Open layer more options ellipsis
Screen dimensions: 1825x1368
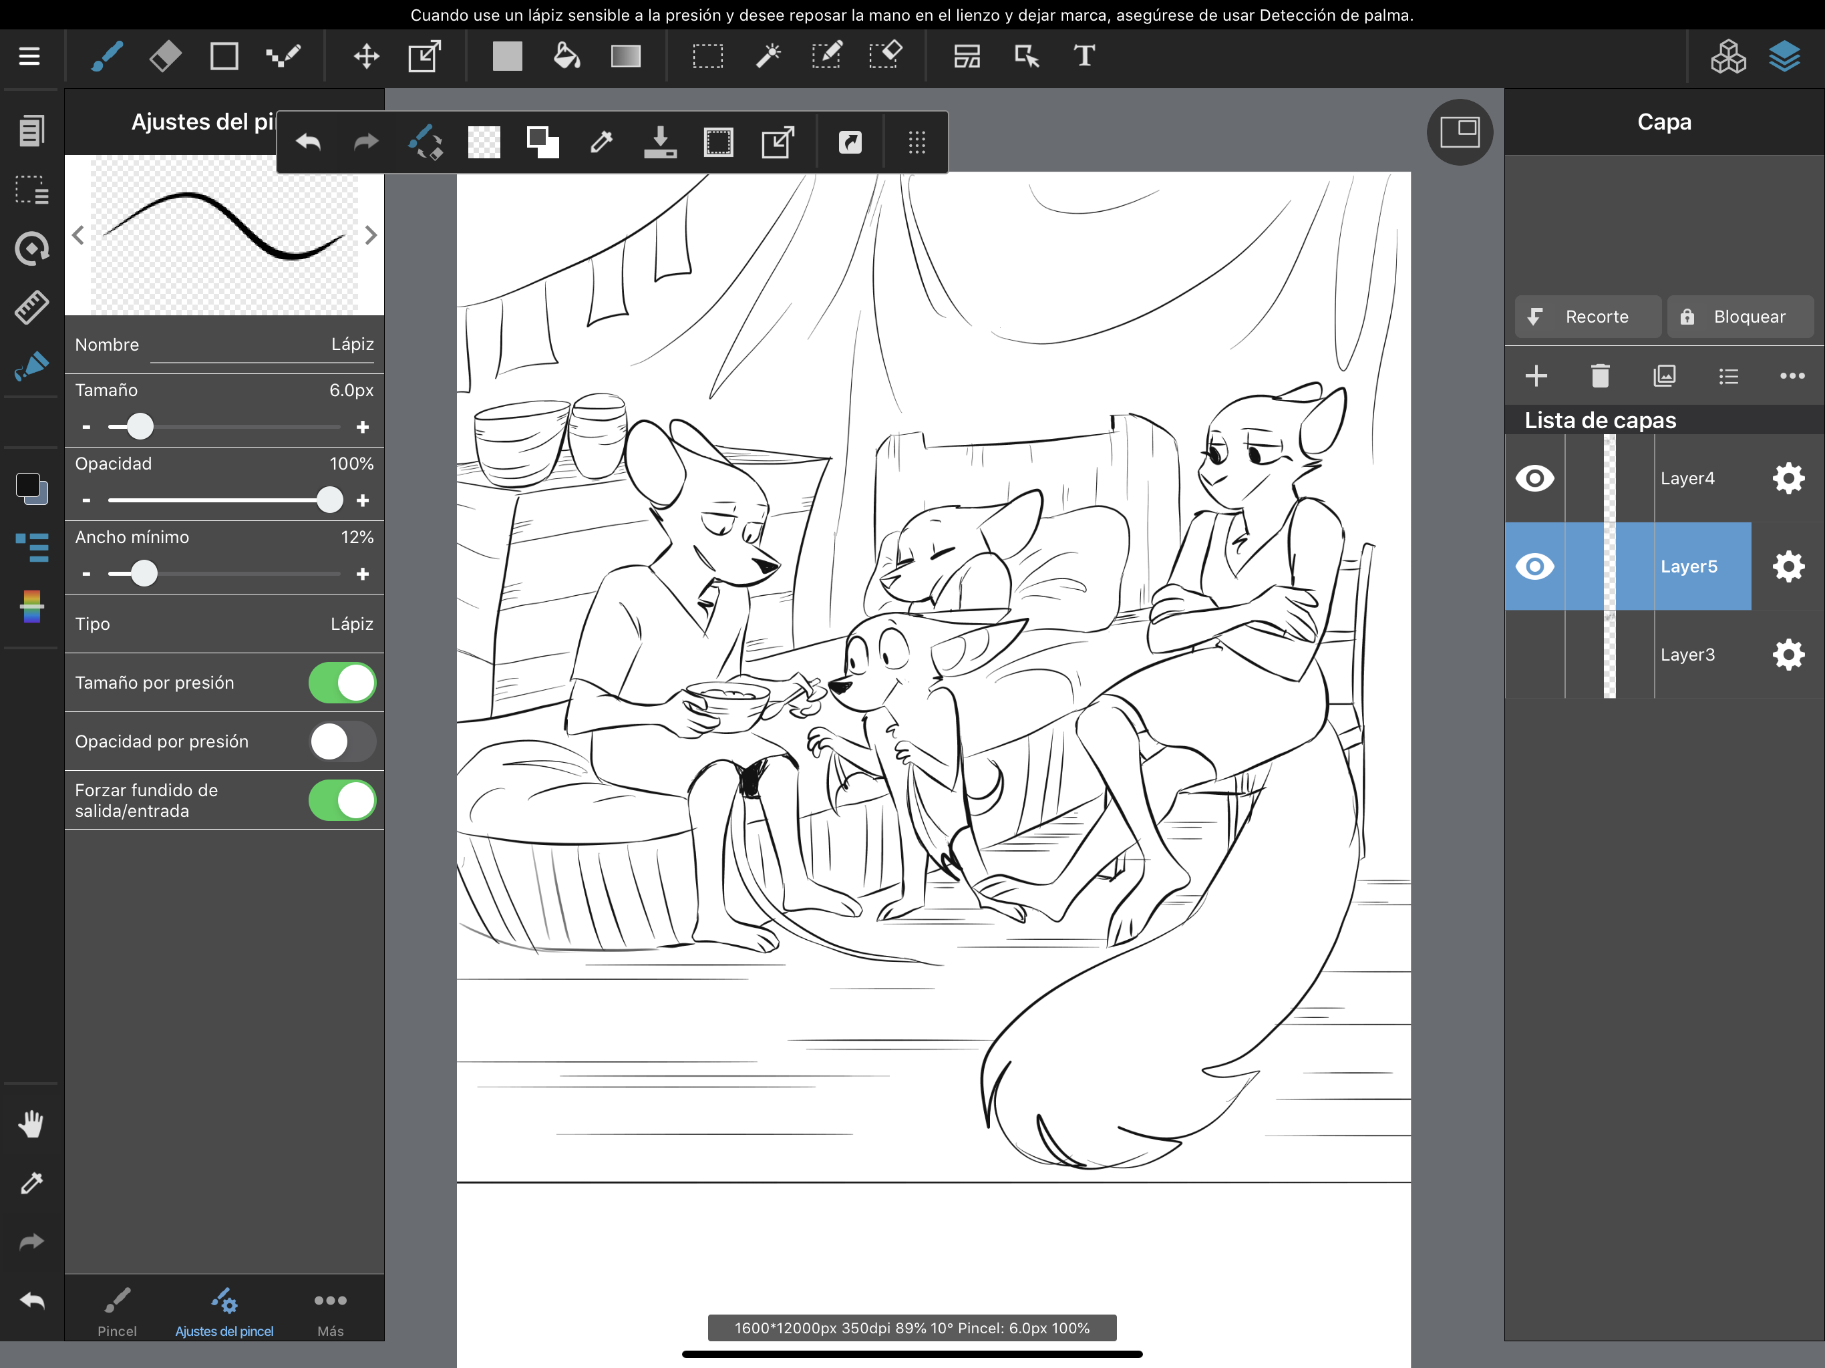click(1792, 376)
